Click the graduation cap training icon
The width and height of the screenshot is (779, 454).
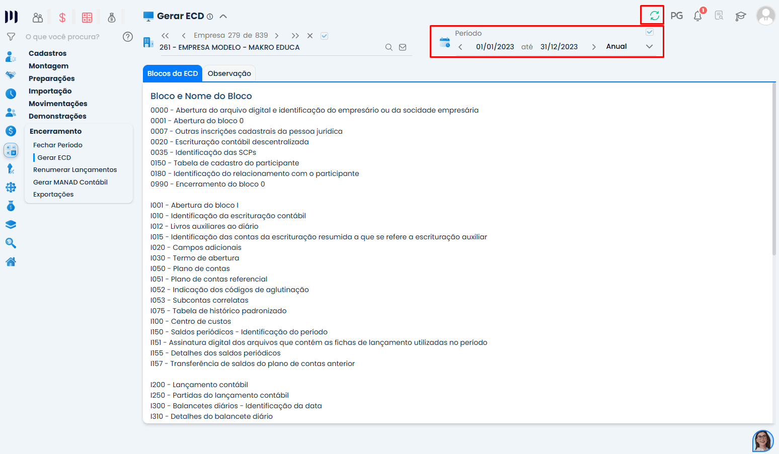[x=740, y=16]
